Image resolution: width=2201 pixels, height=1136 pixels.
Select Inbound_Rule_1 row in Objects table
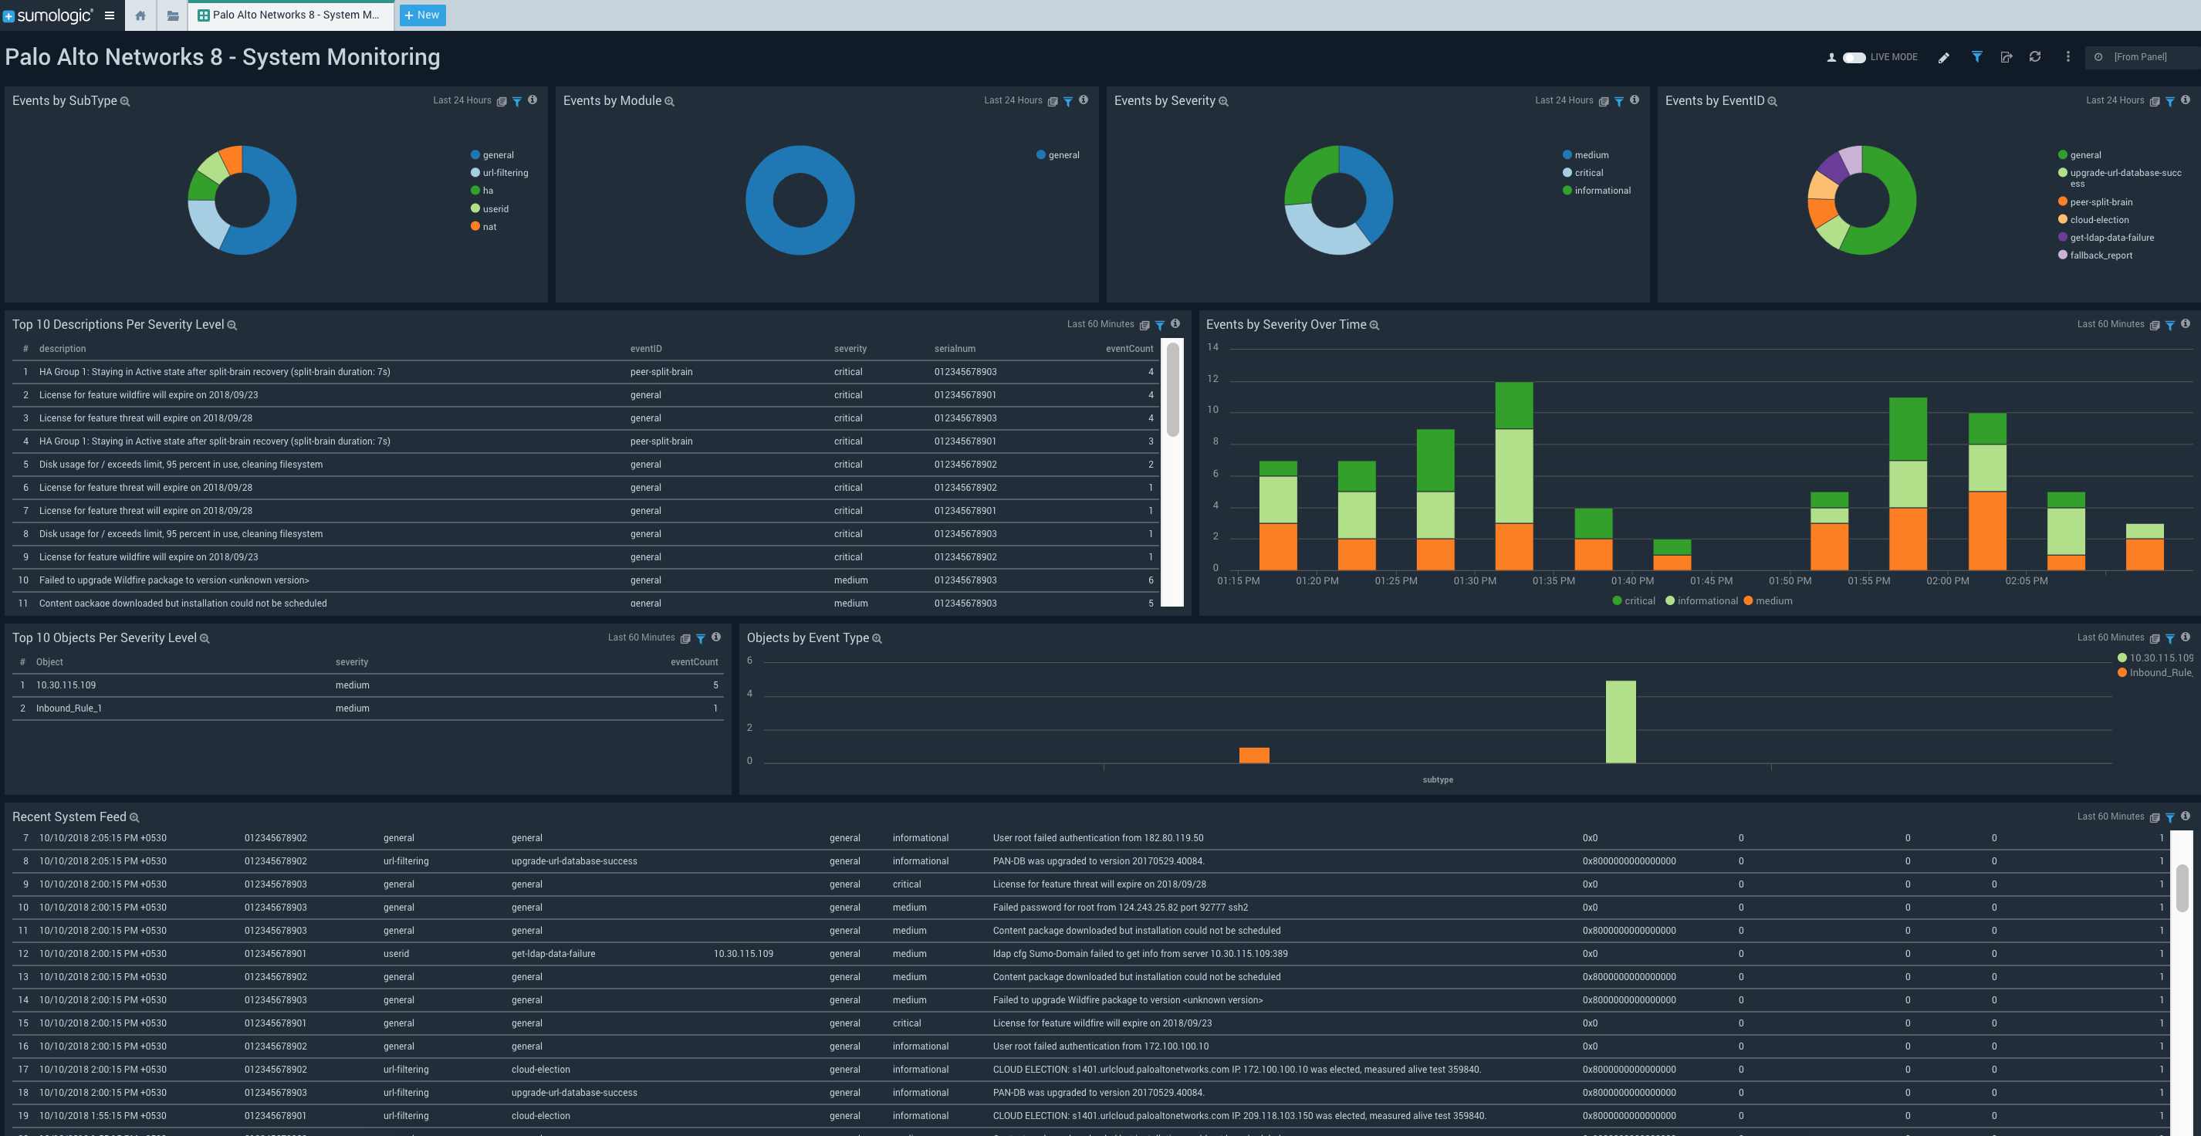tap(367, 709)
